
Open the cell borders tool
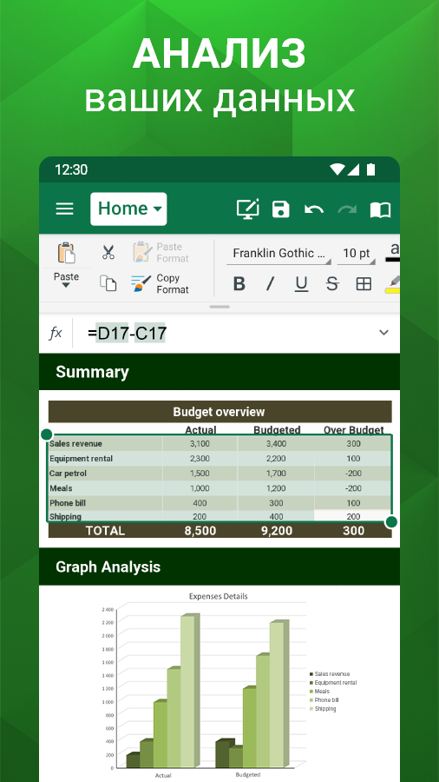364,284
